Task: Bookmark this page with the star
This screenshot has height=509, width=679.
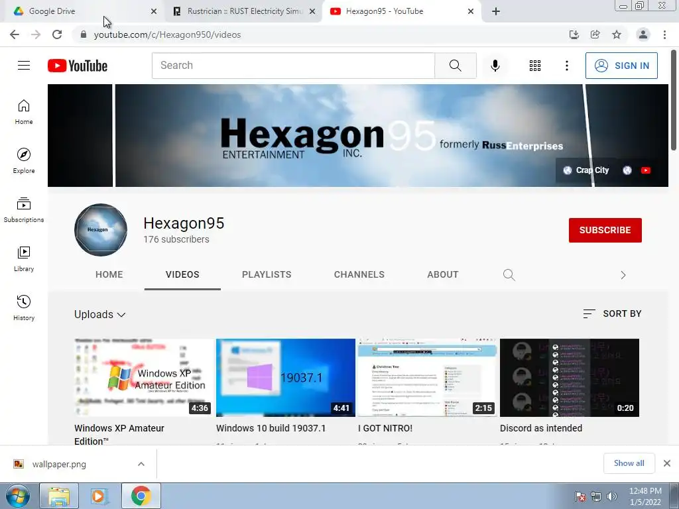Action: pyautogui.click(x=616, y=34)
